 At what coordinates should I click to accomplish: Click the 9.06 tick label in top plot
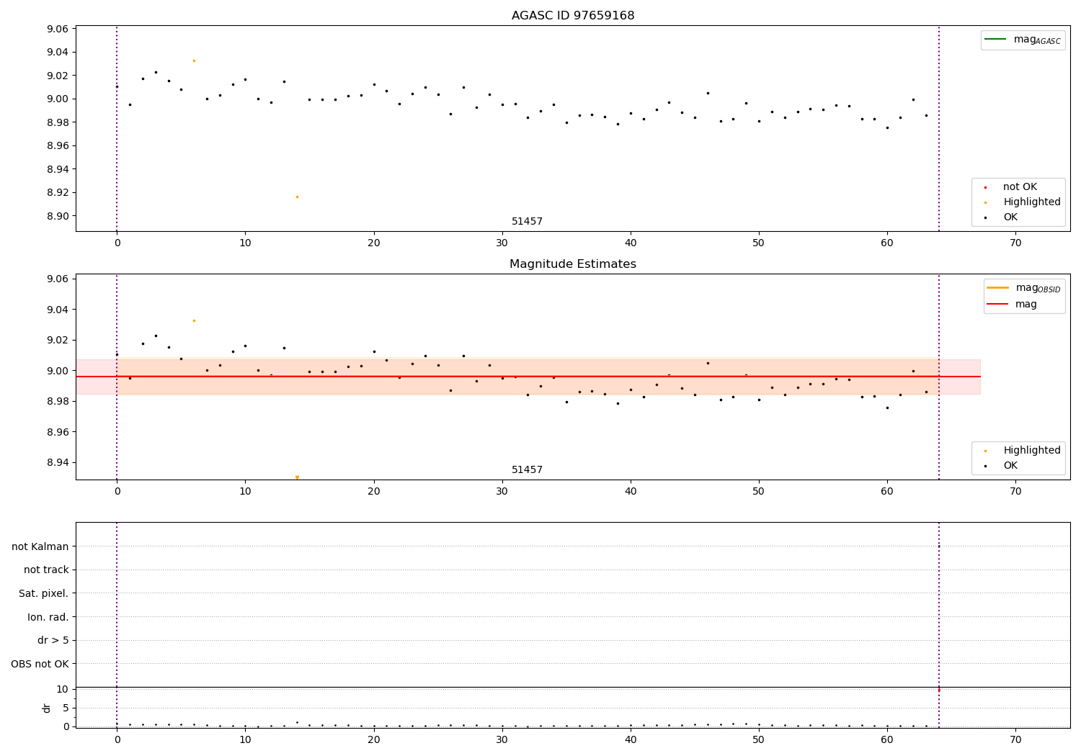[57, 29]
